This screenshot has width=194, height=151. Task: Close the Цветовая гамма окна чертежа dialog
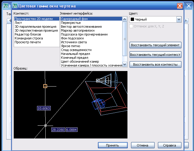[180, 6]
